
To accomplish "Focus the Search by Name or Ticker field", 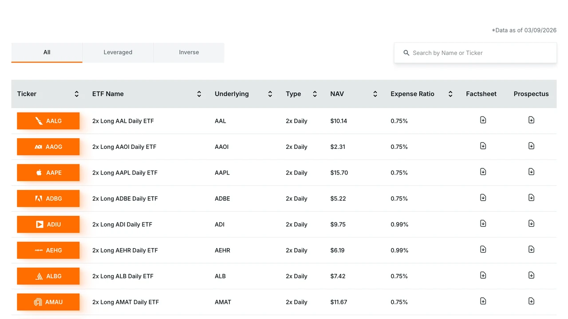I will coord(475,53).
